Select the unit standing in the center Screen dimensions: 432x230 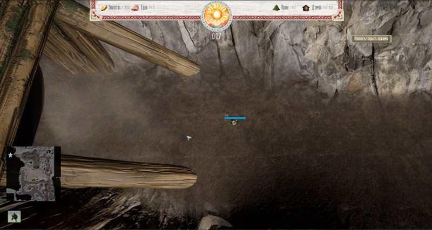pyautogui.click(x=234, y=123)
